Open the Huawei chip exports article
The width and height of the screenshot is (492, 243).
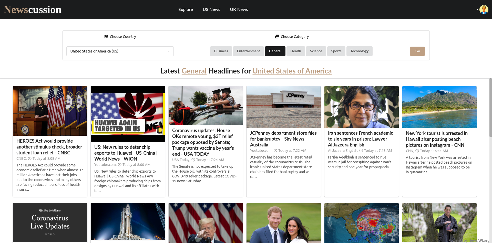pos(126,153)
